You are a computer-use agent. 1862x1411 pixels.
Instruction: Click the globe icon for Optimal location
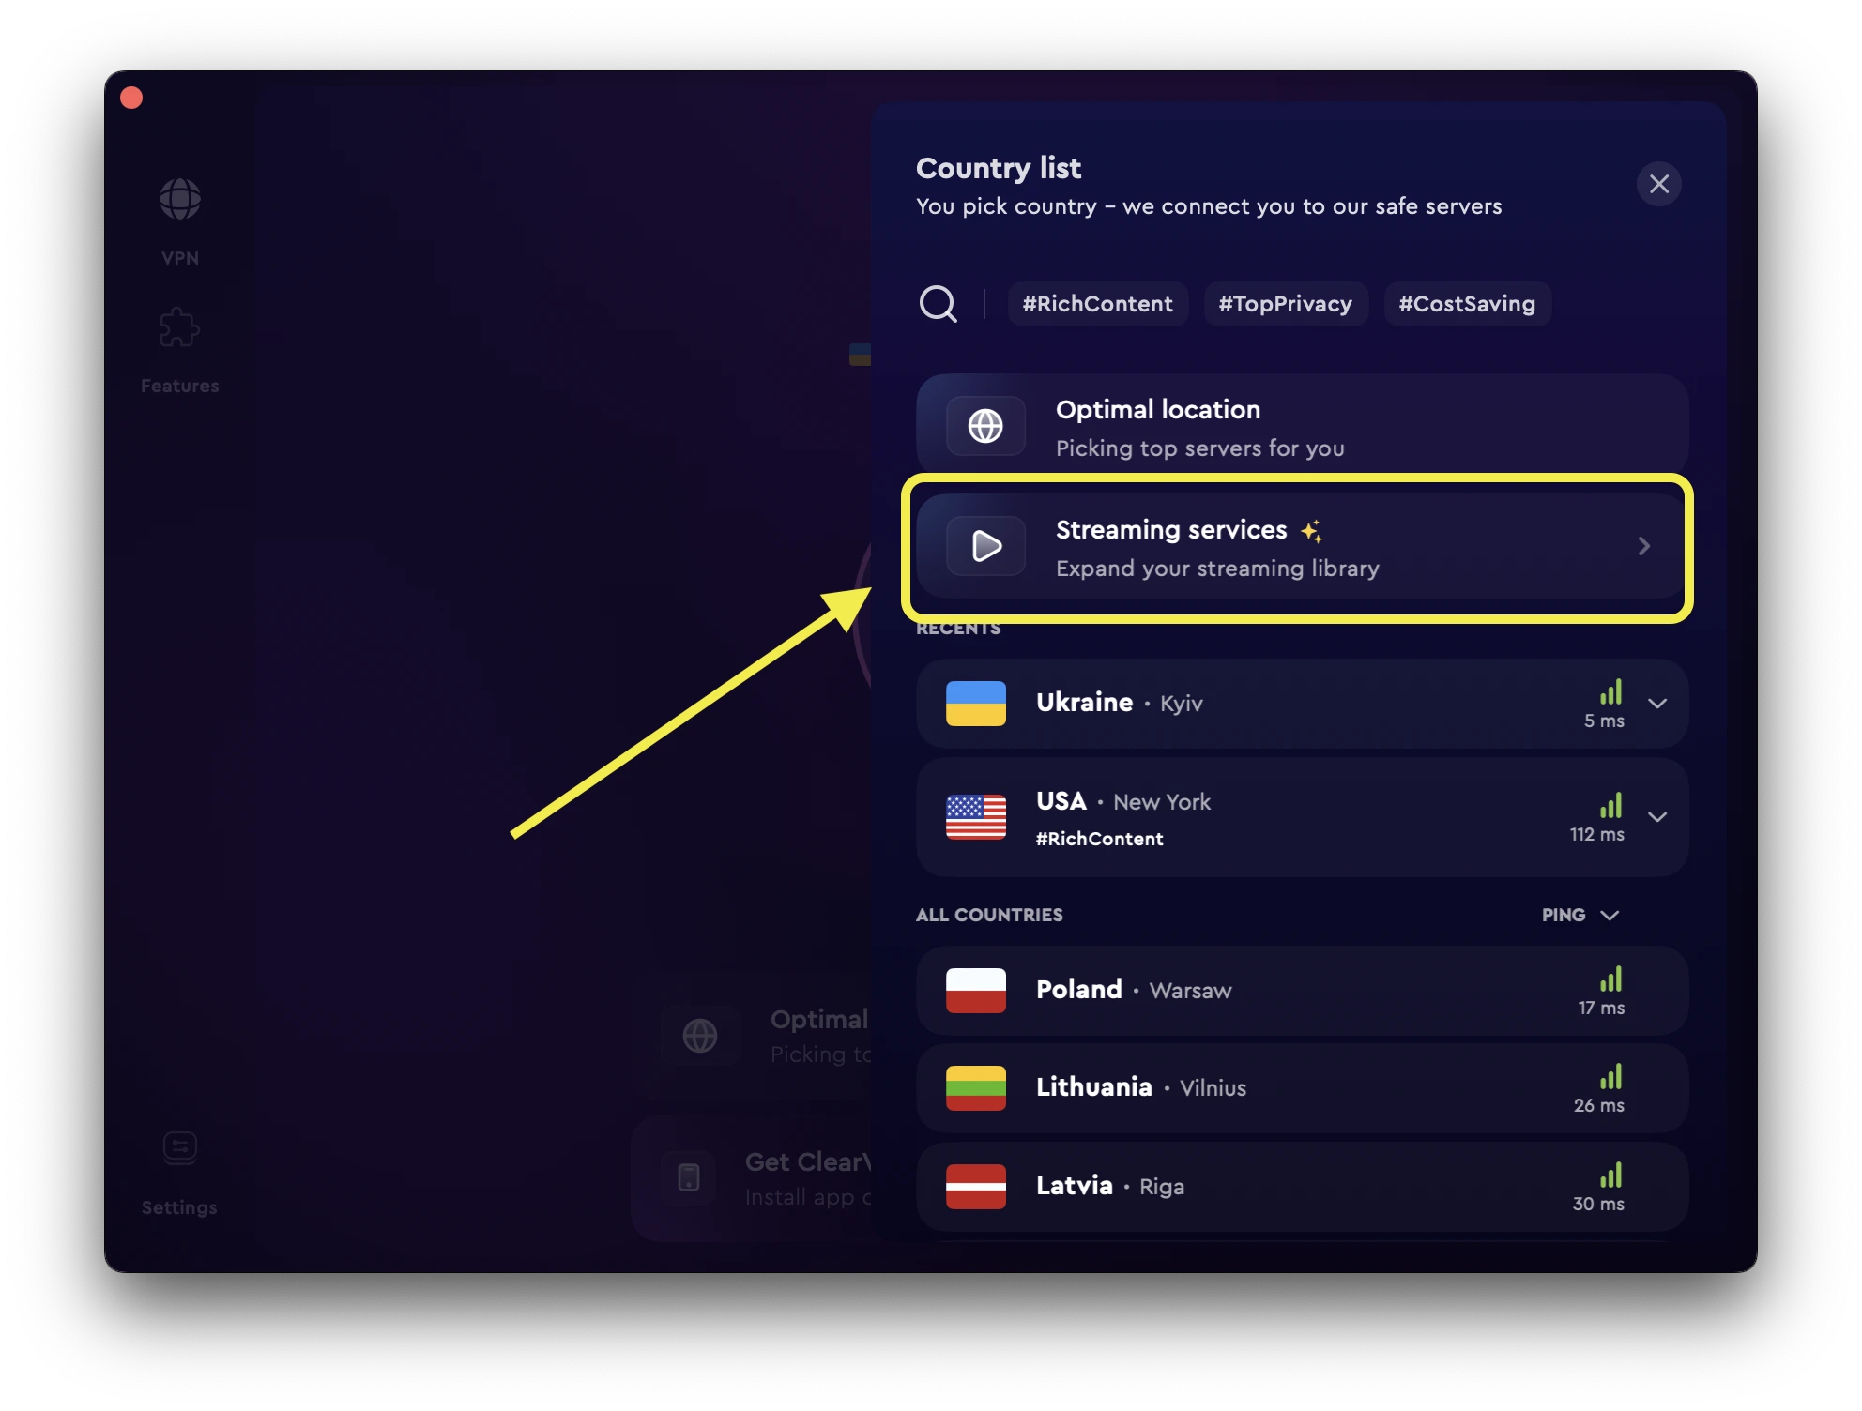(984, 425)
